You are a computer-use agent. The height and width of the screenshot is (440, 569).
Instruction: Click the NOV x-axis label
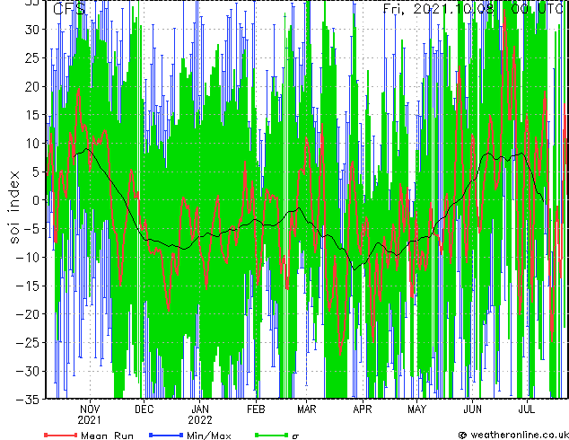point(90,409)
